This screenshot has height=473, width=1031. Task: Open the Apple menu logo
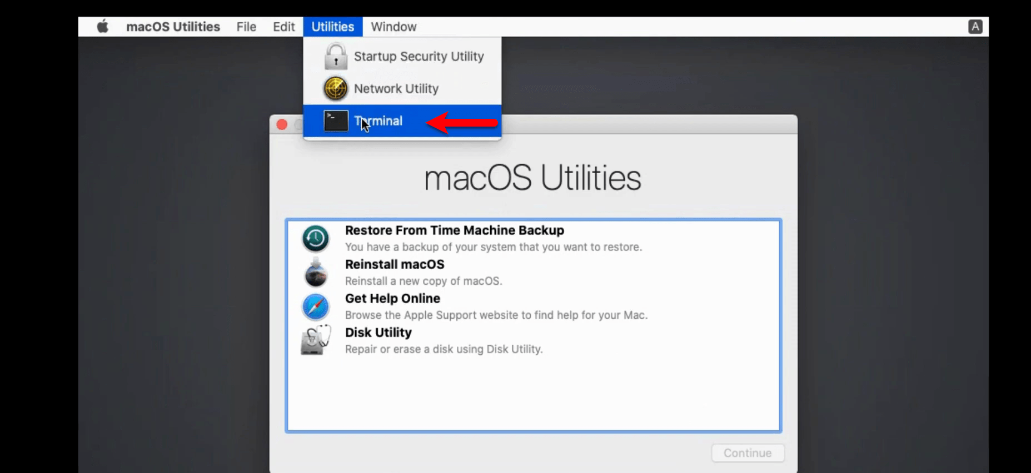pos(102,26)
